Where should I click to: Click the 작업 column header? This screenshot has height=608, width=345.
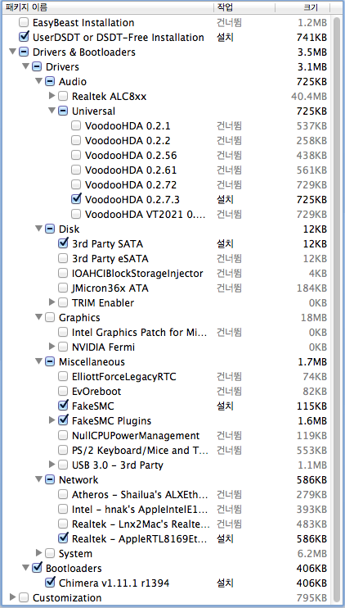[244, 7]
